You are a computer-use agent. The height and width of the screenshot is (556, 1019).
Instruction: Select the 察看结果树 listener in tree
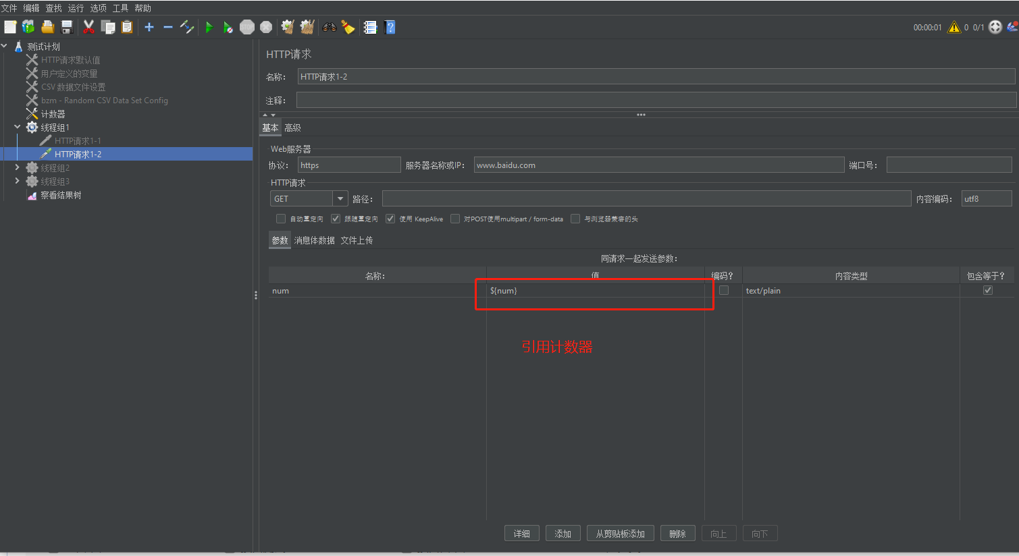pos(61,195)
